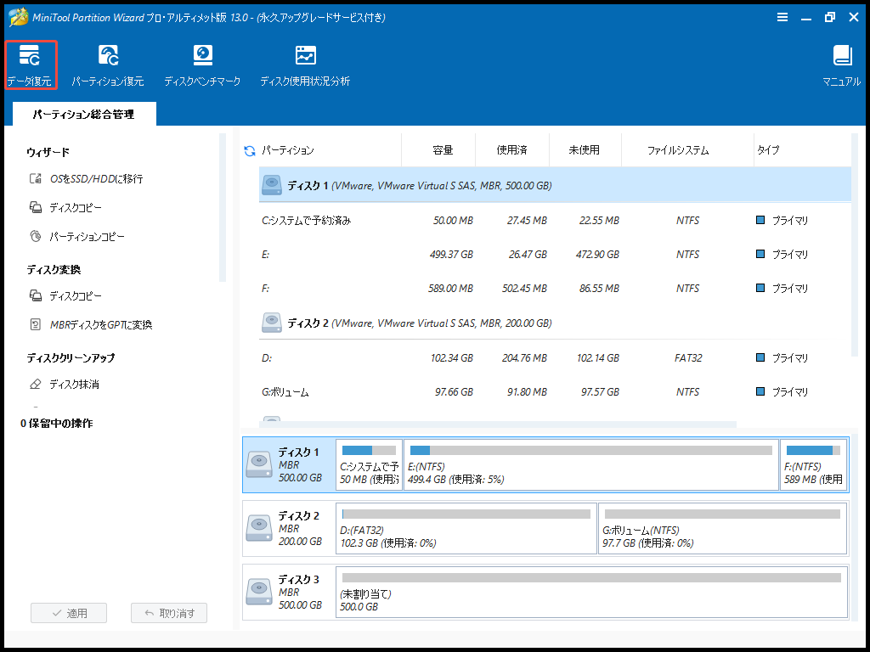Viewport: 870px width, 652px height.
Task: Sort by the ファイルシステム column header
Action: (x=677, y=150)
